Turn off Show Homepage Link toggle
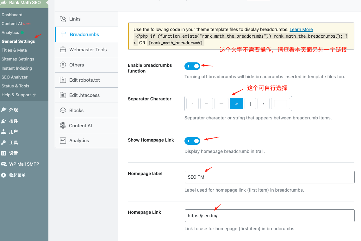361x241 pixels. tap(192, 141)
